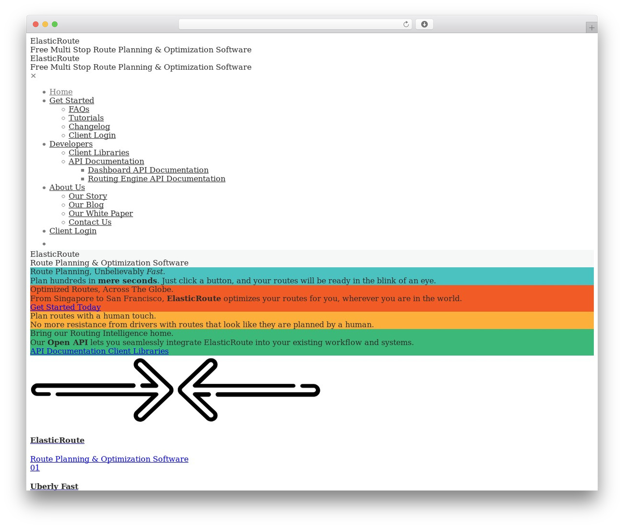Click the bold ElasticRoute heading link
The height and width of the screenshot is (528, 624).
pos(57,440)
